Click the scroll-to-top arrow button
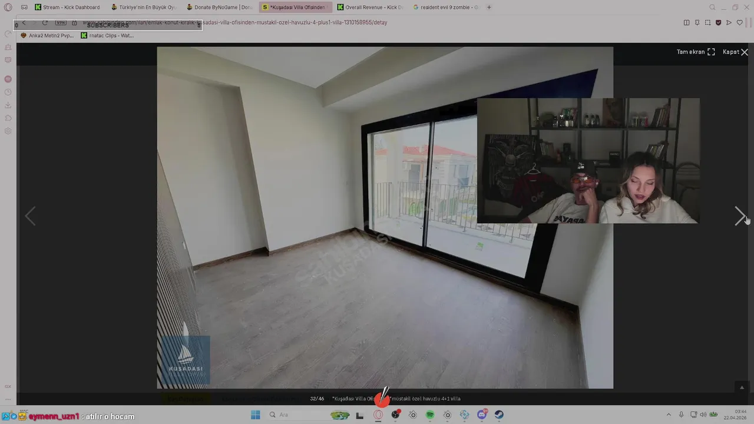 pyautogui.click(x=742, y=387)
